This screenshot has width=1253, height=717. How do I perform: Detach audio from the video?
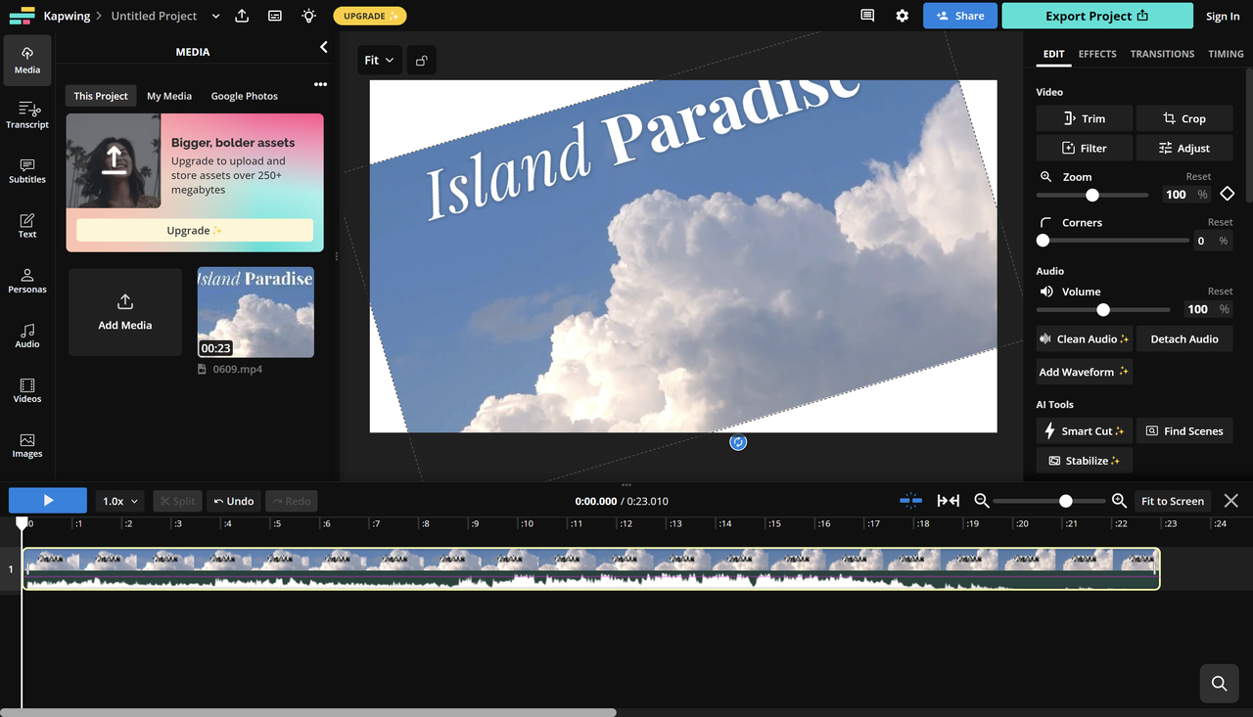pos(1184,337)
